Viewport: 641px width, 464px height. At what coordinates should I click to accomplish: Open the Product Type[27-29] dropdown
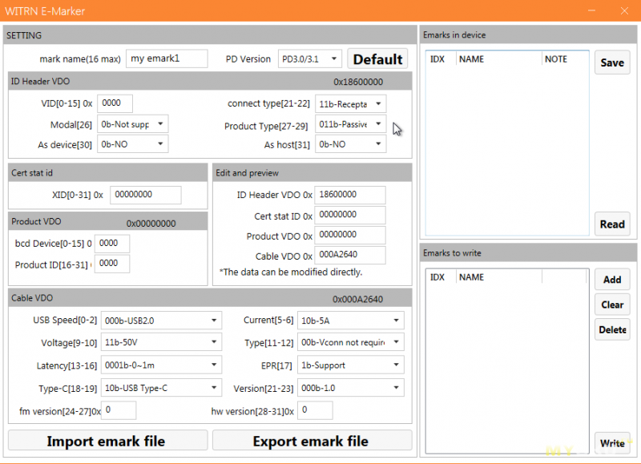coord(350,124)
